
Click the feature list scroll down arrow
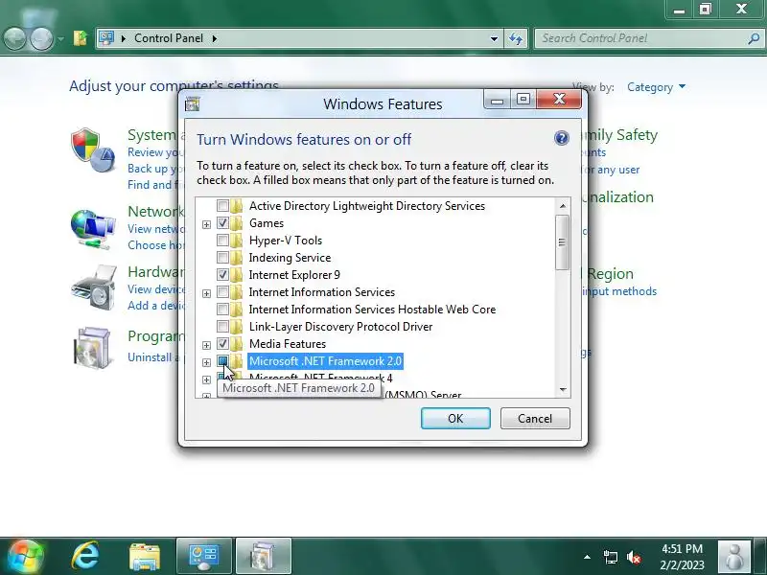[x=563, y=390]
